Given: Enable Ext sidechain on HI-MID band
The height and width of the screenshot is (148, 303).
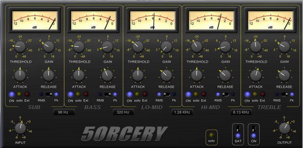Looking at the screenshot, I should coord(203,94).
